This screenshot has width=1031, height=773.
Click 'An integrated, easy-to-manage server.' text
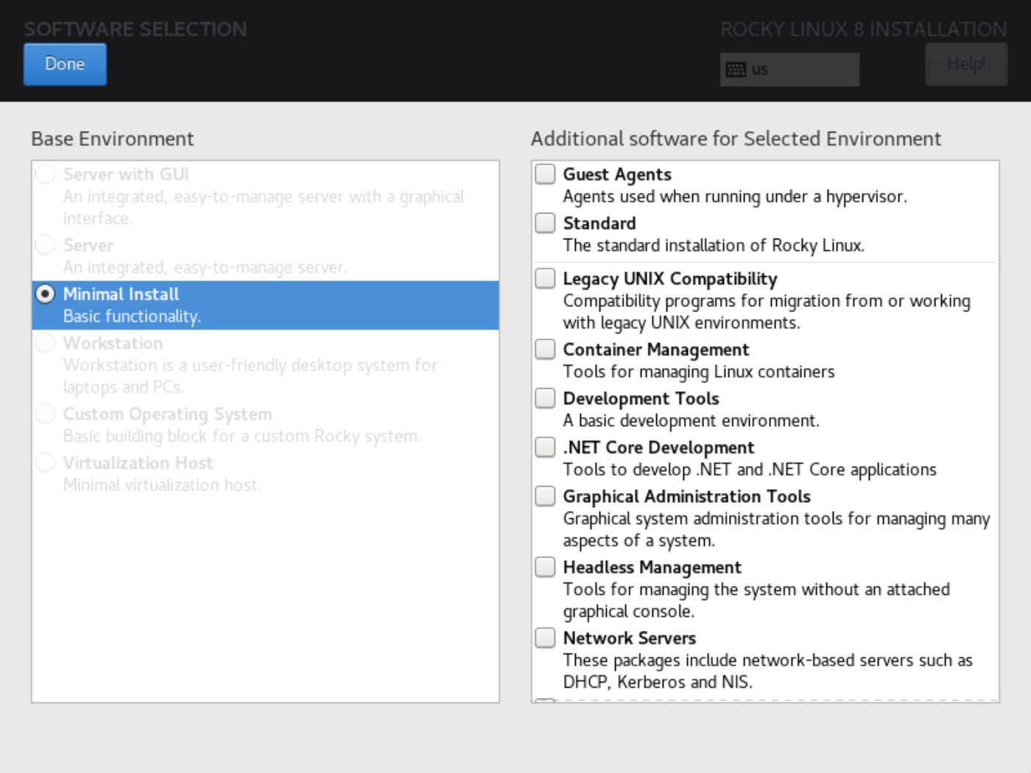pos(205,267)
